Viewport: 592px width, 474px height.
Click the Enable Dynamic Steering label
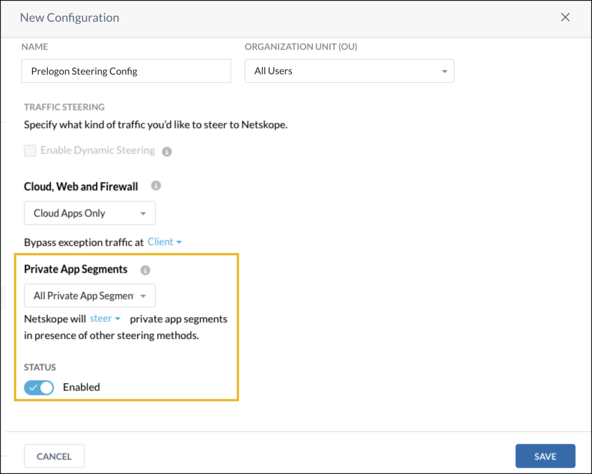98,150
